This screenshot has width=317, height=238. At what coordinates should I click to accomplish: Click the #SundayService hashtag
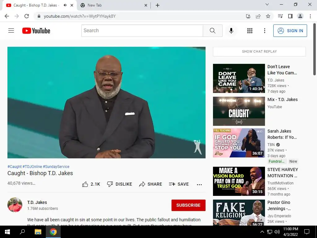(56, 166)
